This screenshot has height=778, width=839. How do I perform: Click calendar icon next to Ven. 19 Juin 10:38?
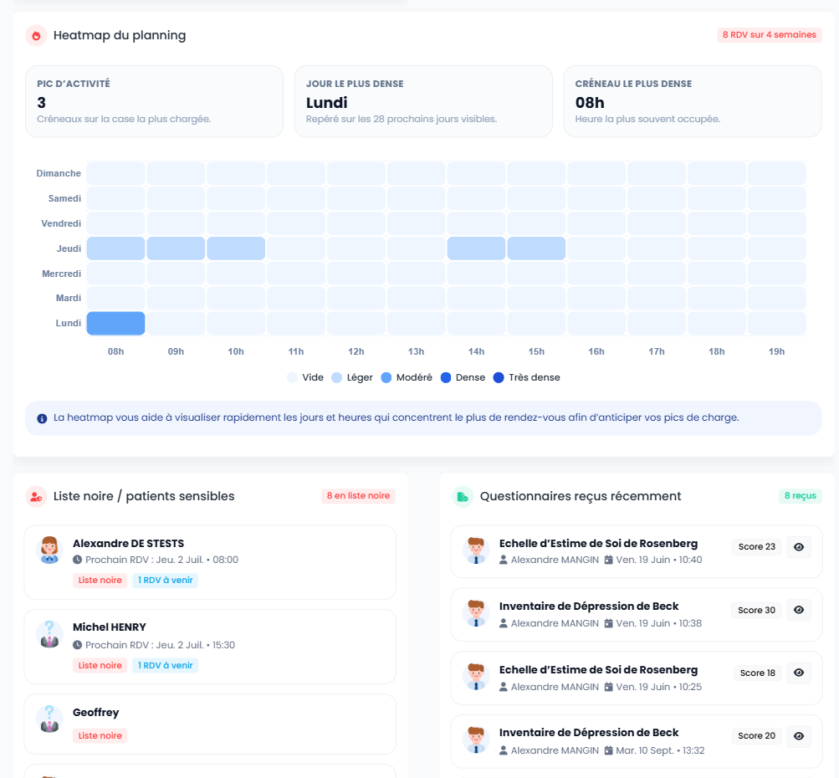coord(608,623)
